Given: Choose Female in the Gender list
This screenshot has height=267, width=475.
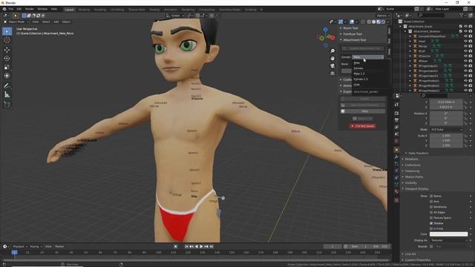Looking at the screenshot, I should (x=358, y=68).
